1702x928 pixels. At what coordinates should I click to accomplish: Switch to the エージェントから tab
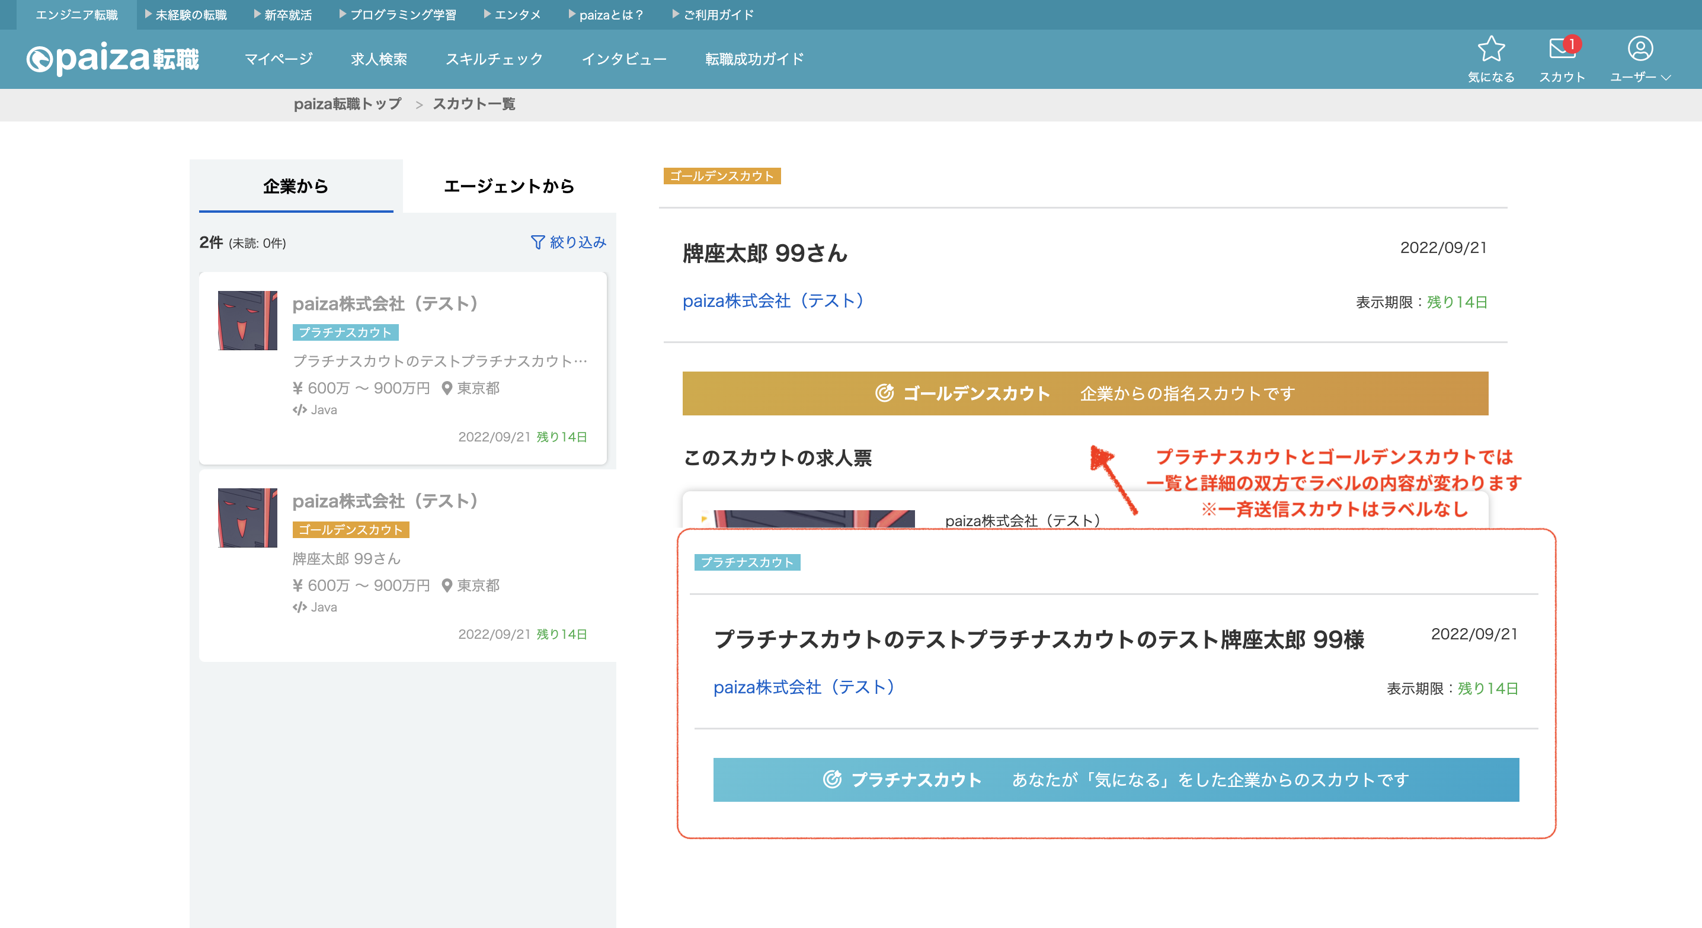coord(508,186)
